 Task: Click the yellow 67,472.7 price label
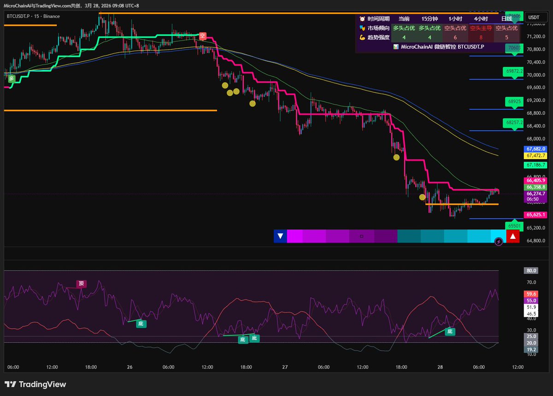pyautogui.click(x=535, y=156)
